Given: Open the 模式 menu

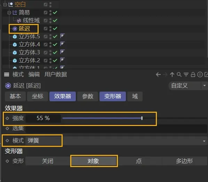Looking at the screenshot, I should 18,74.
